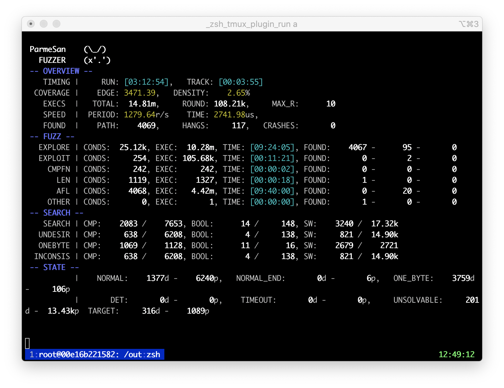
Task: Click the HANGS value 117
Action: click(239, 126)
